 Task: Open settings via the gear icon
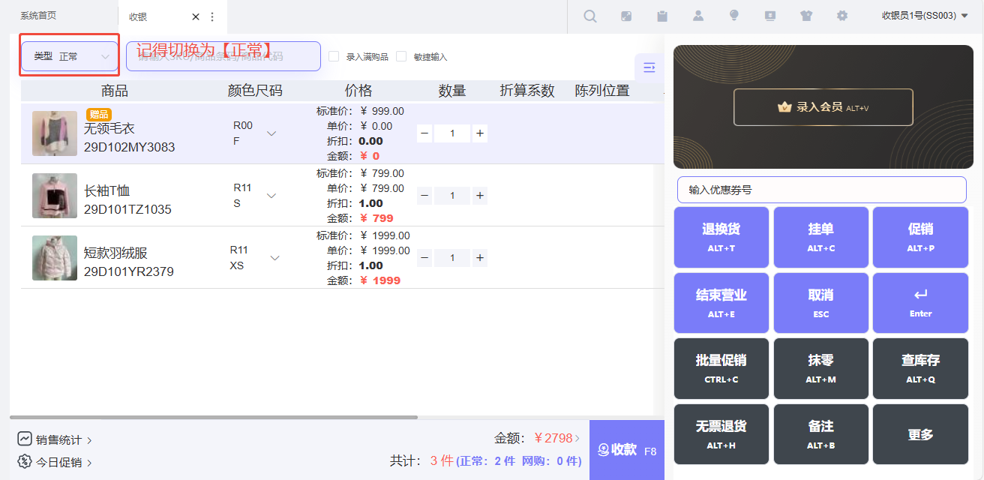[842, 16]
